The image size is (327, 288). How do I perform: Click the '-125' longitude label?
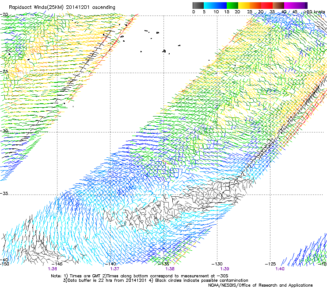[270, 264]
